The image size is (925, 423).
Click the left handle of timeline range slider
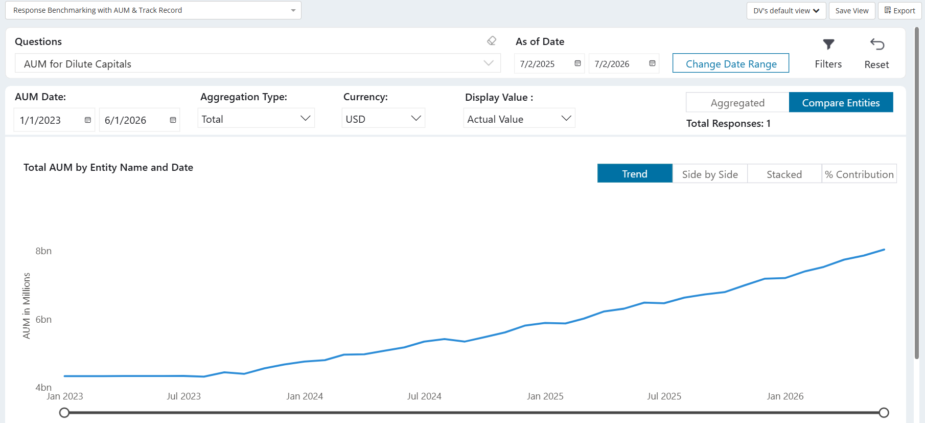point(64,412)
